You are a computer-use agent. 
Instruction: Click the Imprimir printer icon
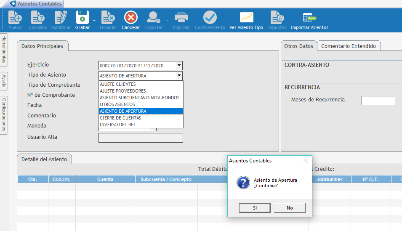pos(181,18)
